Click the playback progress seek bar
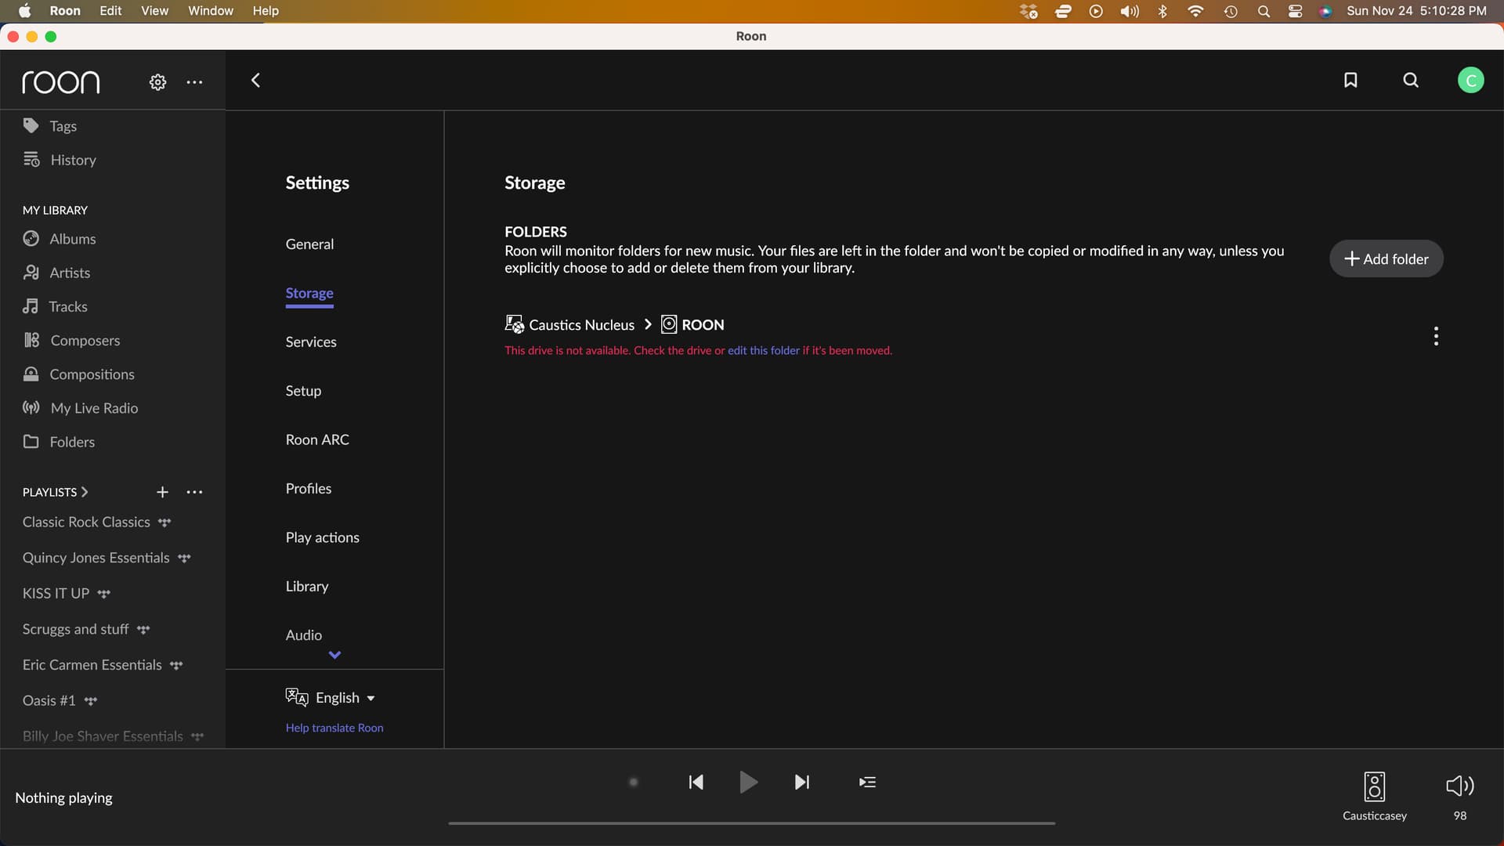The image size is (1504, 846). [x=751, y=823]
